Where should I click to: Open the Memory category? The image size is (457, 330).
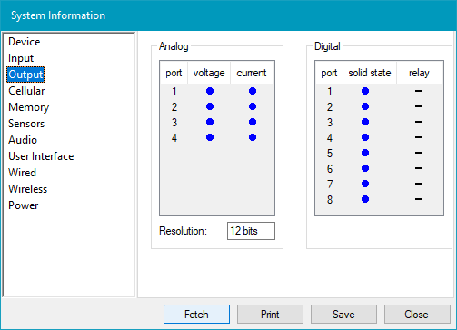click(x=29, y=107)
